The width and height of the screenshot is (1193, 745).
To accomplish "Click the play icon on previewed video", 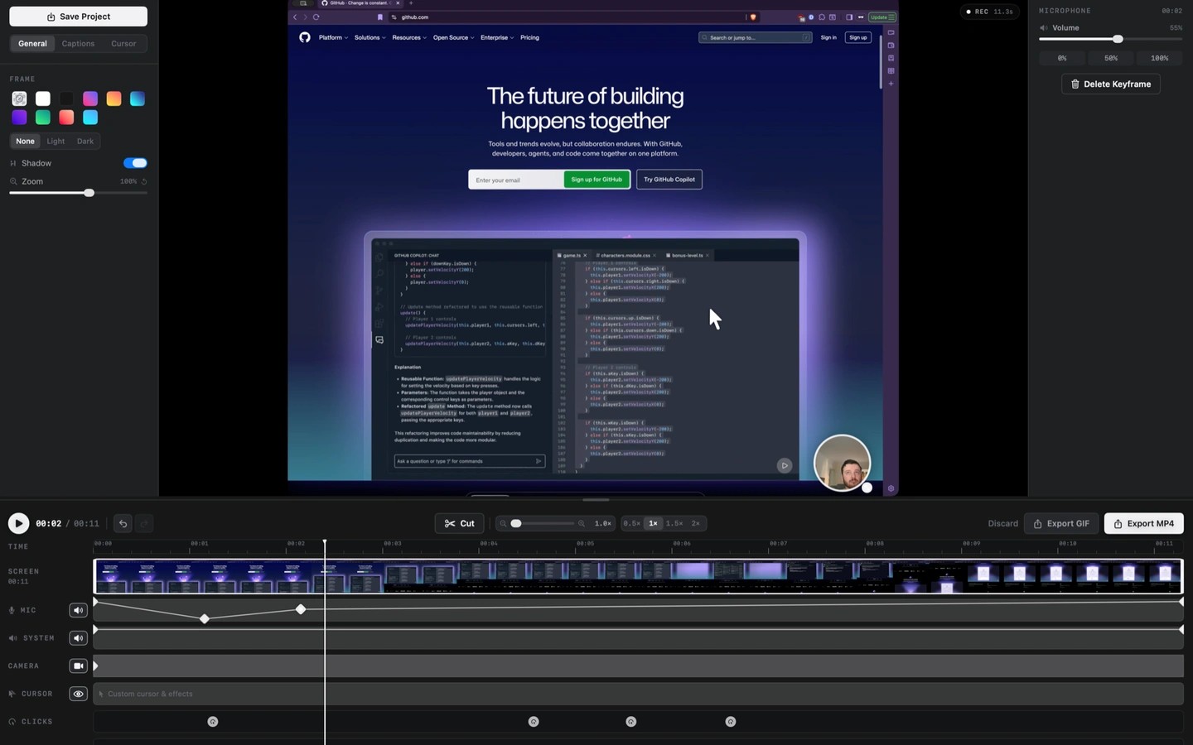I will pos(784,465).
